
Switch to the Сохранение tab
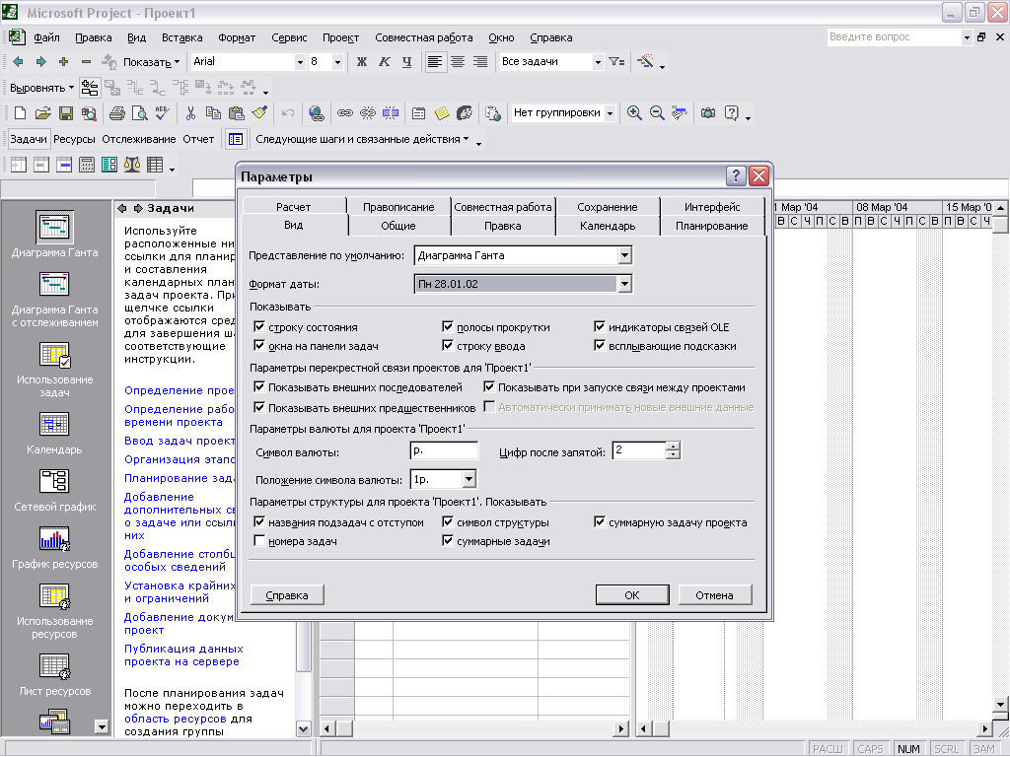pyautogui.click(x=608, y=207)
